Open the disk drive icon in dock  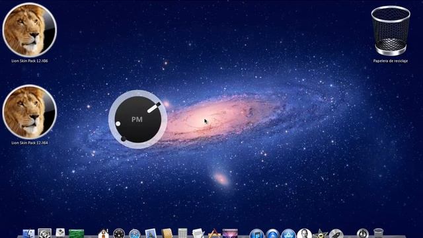point(60,233)
